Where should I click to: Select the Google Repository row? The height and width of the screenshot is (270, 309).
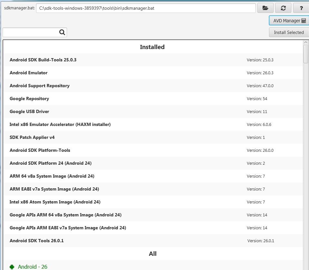click(153, 99)
